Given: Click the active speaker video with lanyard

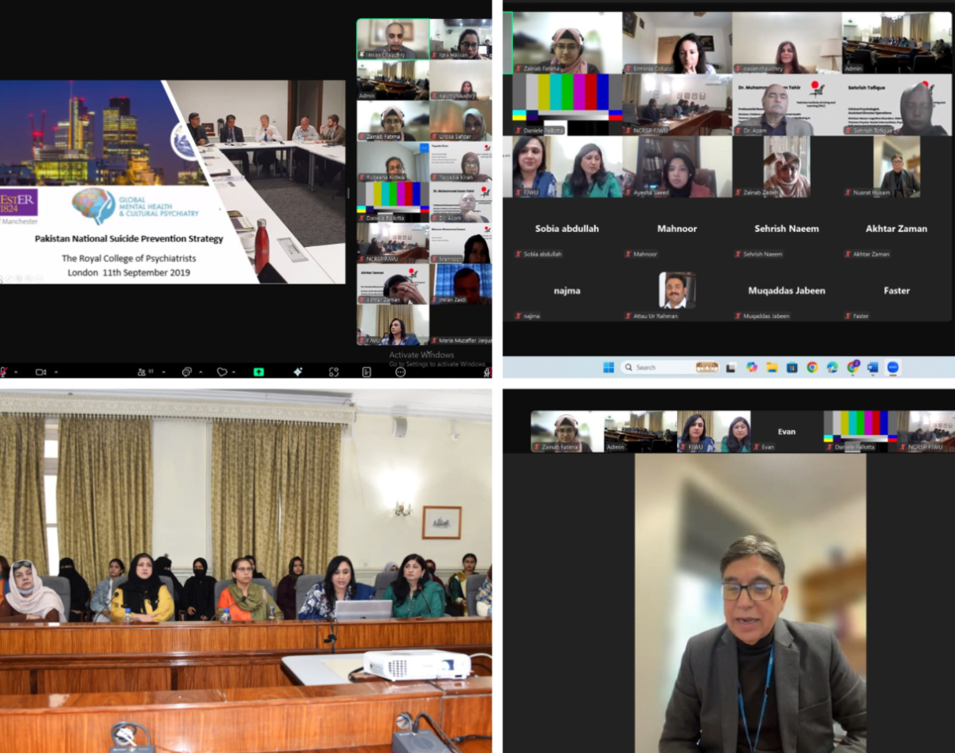Looking at the screenshot, I should click(750, 603).
